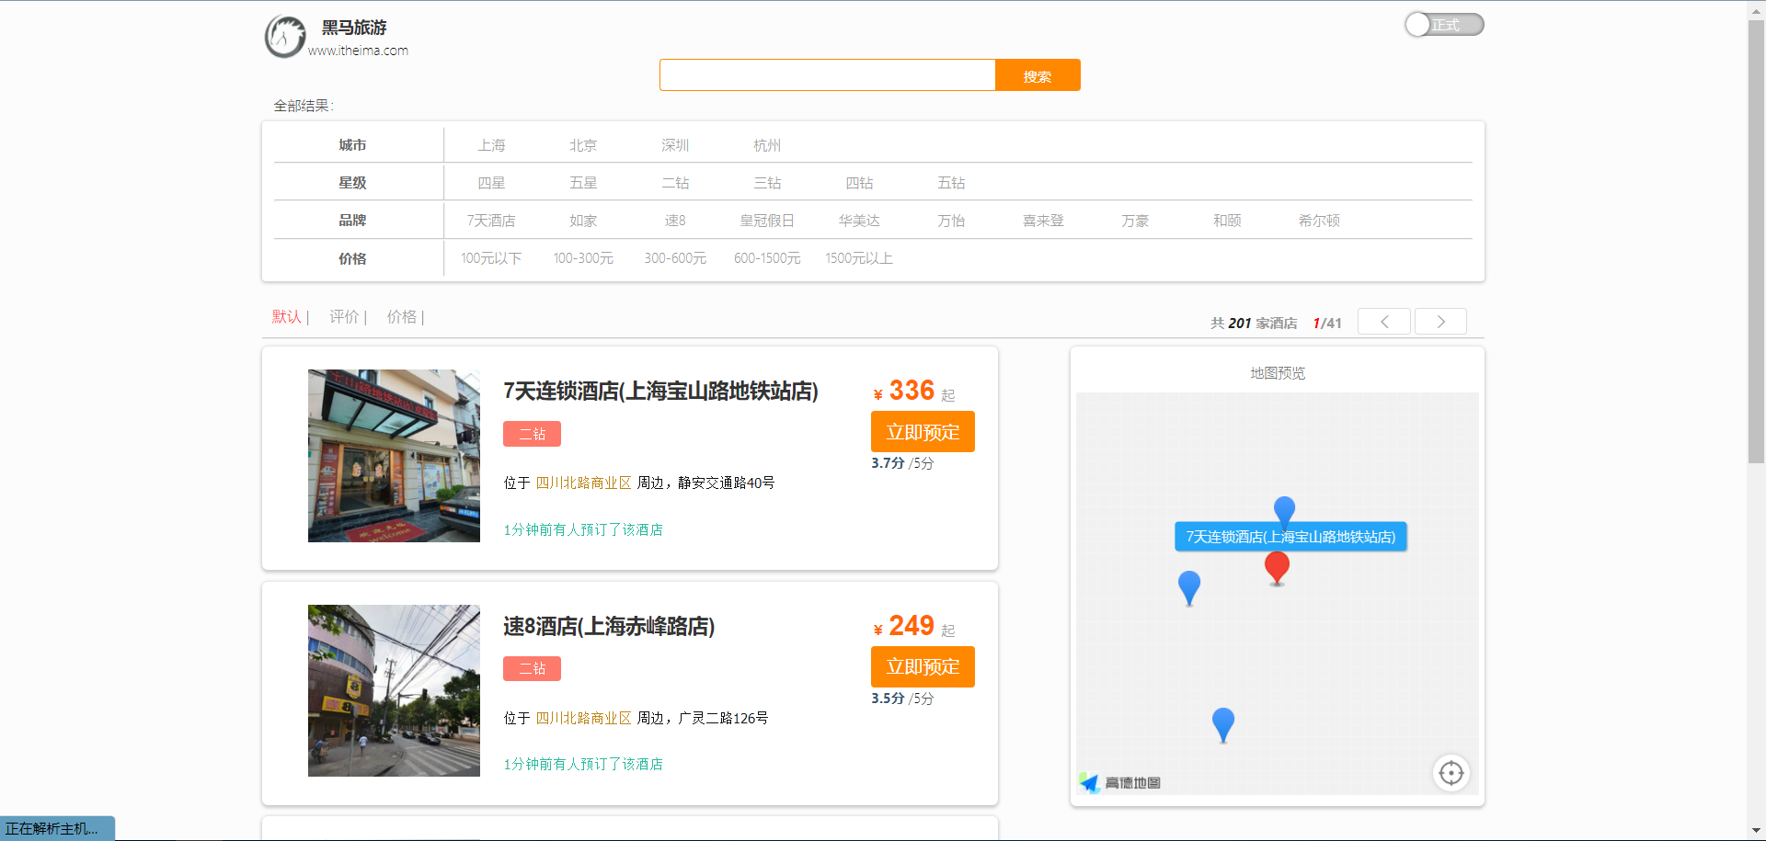
Task: Filter by brand 万豪
Action: (x=1135, y=221)
